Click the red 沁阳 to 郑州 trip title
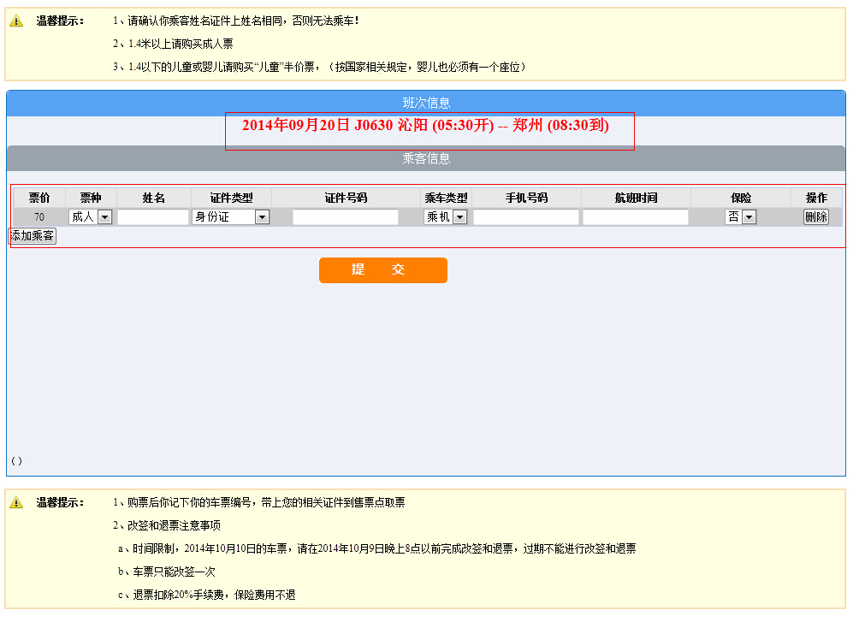This screenshot has height=622, width=865. 425,126
